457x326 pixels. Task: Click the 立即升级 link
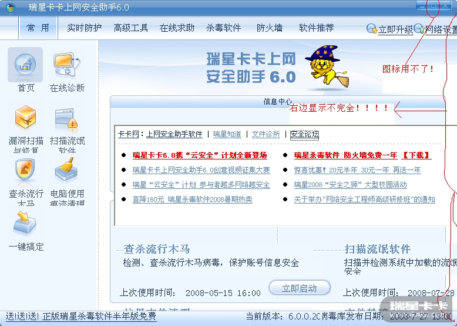coord(396,29)
